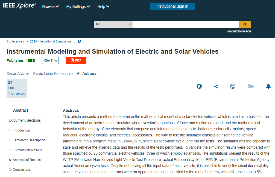Click the Rights and Permissions R icon
Viewport: 275px width, 177px height.
(199, 86)
